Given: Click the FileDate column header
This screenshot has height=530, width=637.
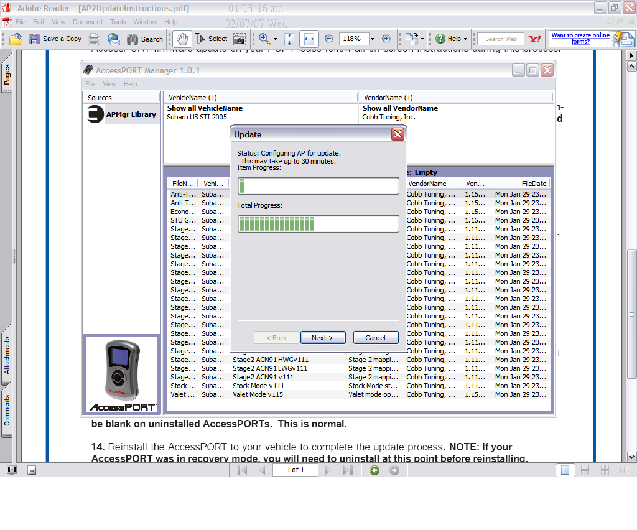Looking at the screenshot, I should pyautogui.click(x=521, y=184).
